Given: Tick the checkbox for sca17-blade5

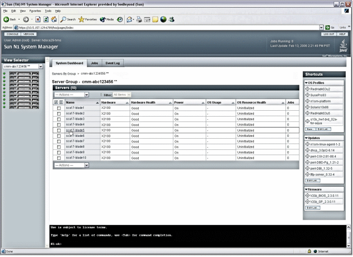Looking at the screenshot, I should pos(59,131).
